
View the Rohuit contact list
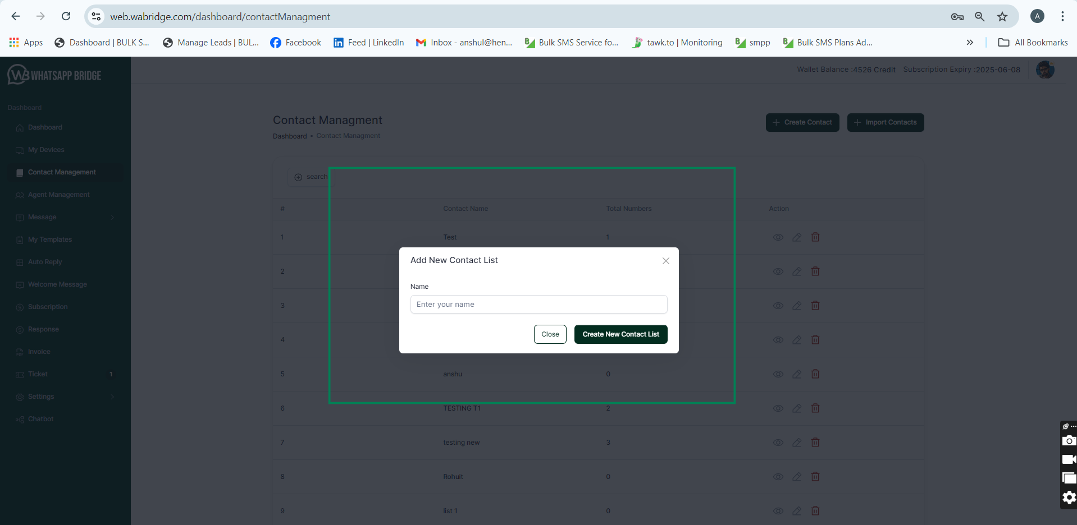click(x=778, y=477)
